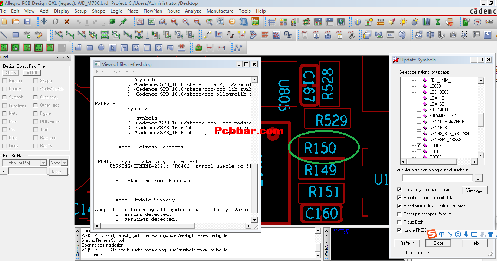Click the Edit Text abc pencil icon
Screen dimensions: 497x261
tap(39, 35)
